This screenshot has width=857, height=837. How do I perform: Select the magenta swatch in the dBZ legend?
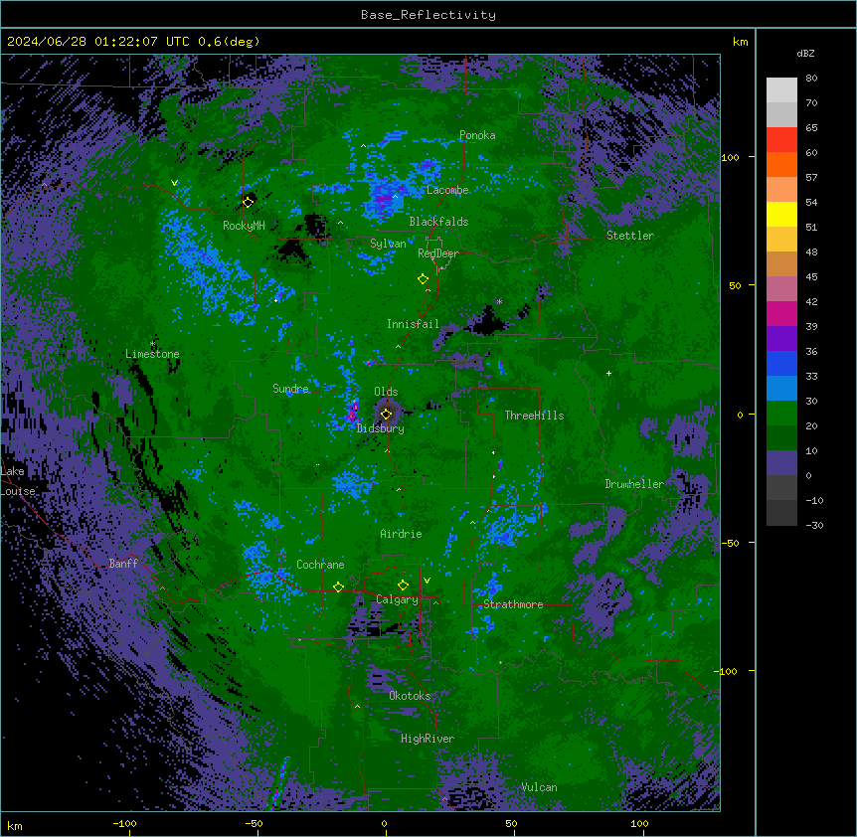click(781, 313)
